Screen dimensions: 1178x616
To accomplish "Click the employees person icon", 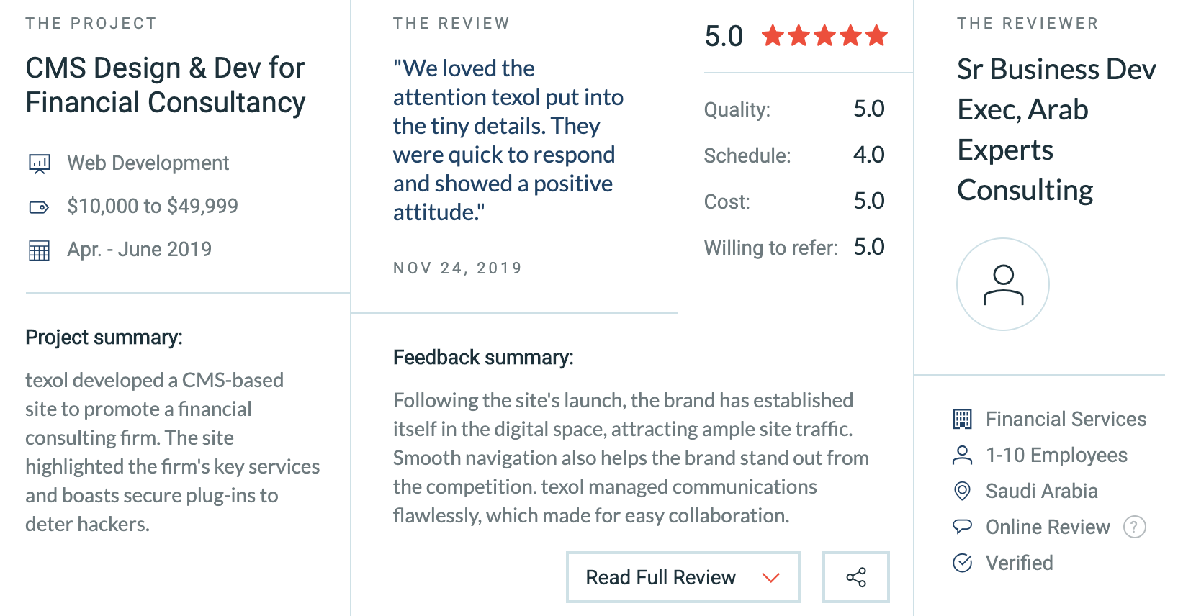I will [962, 455].
